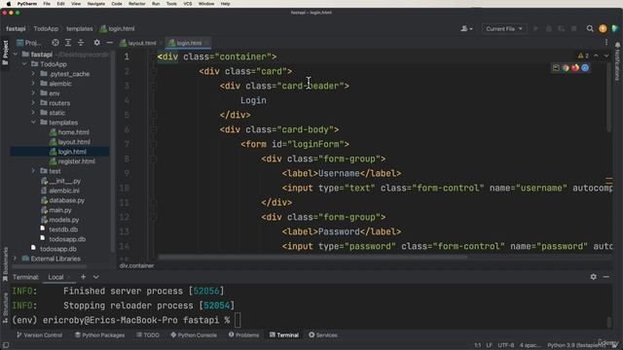623x350 pixels.
Task: Open the Tools menu
Action: [x=171, y=4]
